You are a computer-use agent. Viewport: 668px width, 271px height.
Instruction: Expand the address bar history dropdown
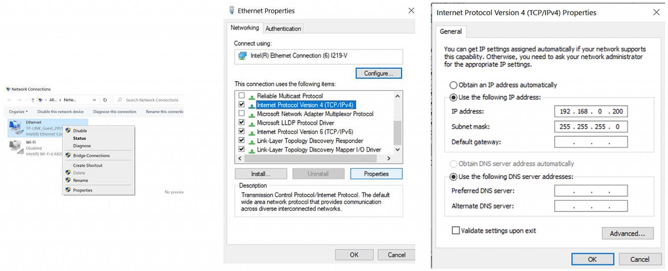tap(94, 100)
